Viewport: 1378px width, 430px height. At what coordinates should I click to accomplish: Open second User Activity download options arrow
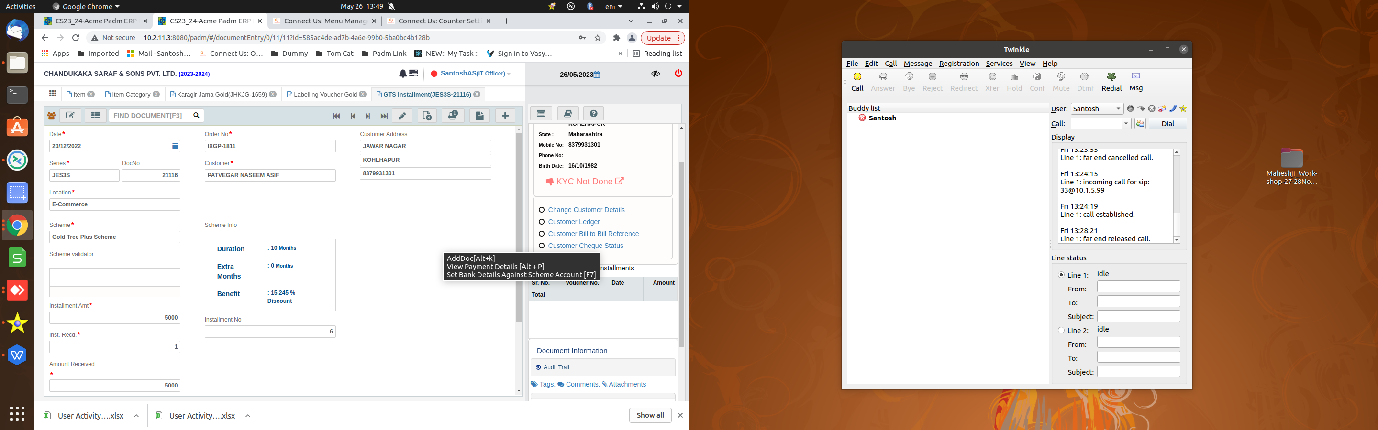tap(248, 416)
